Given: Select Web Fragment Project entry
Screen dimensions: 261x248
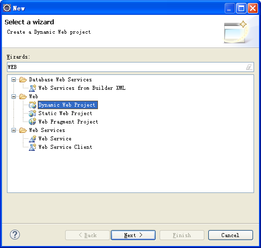Looking at the screenshot, I should tap(68, 122).
